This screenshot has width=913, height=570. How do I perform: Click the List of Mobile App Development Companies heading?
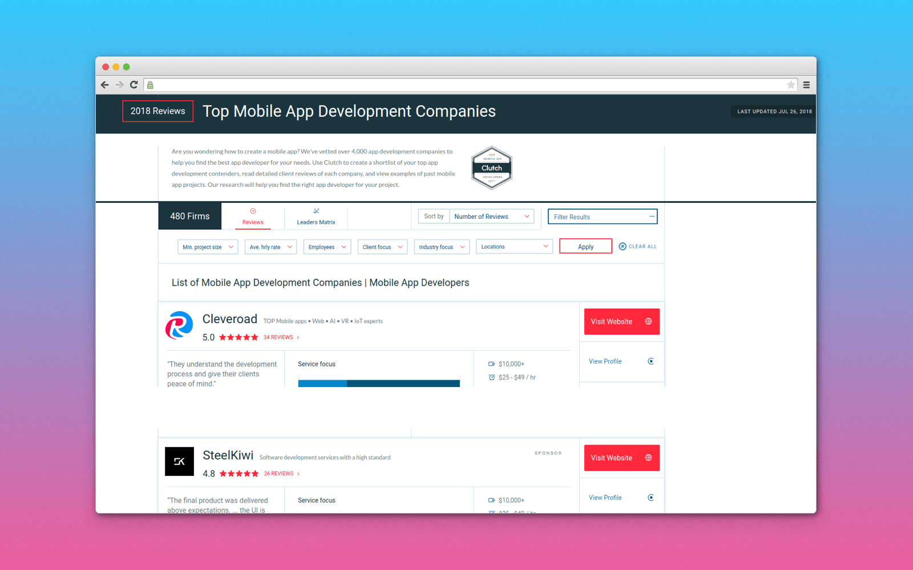[320, 283]
